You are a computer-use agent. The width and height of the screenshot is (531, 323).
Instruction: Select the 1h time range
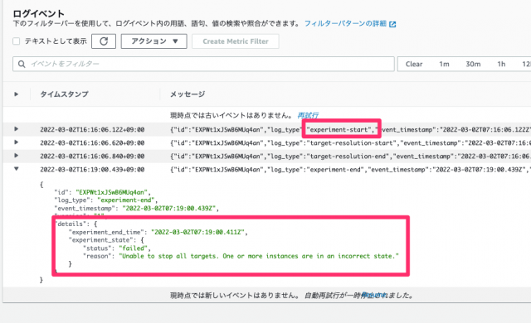[x=501, y=64]
